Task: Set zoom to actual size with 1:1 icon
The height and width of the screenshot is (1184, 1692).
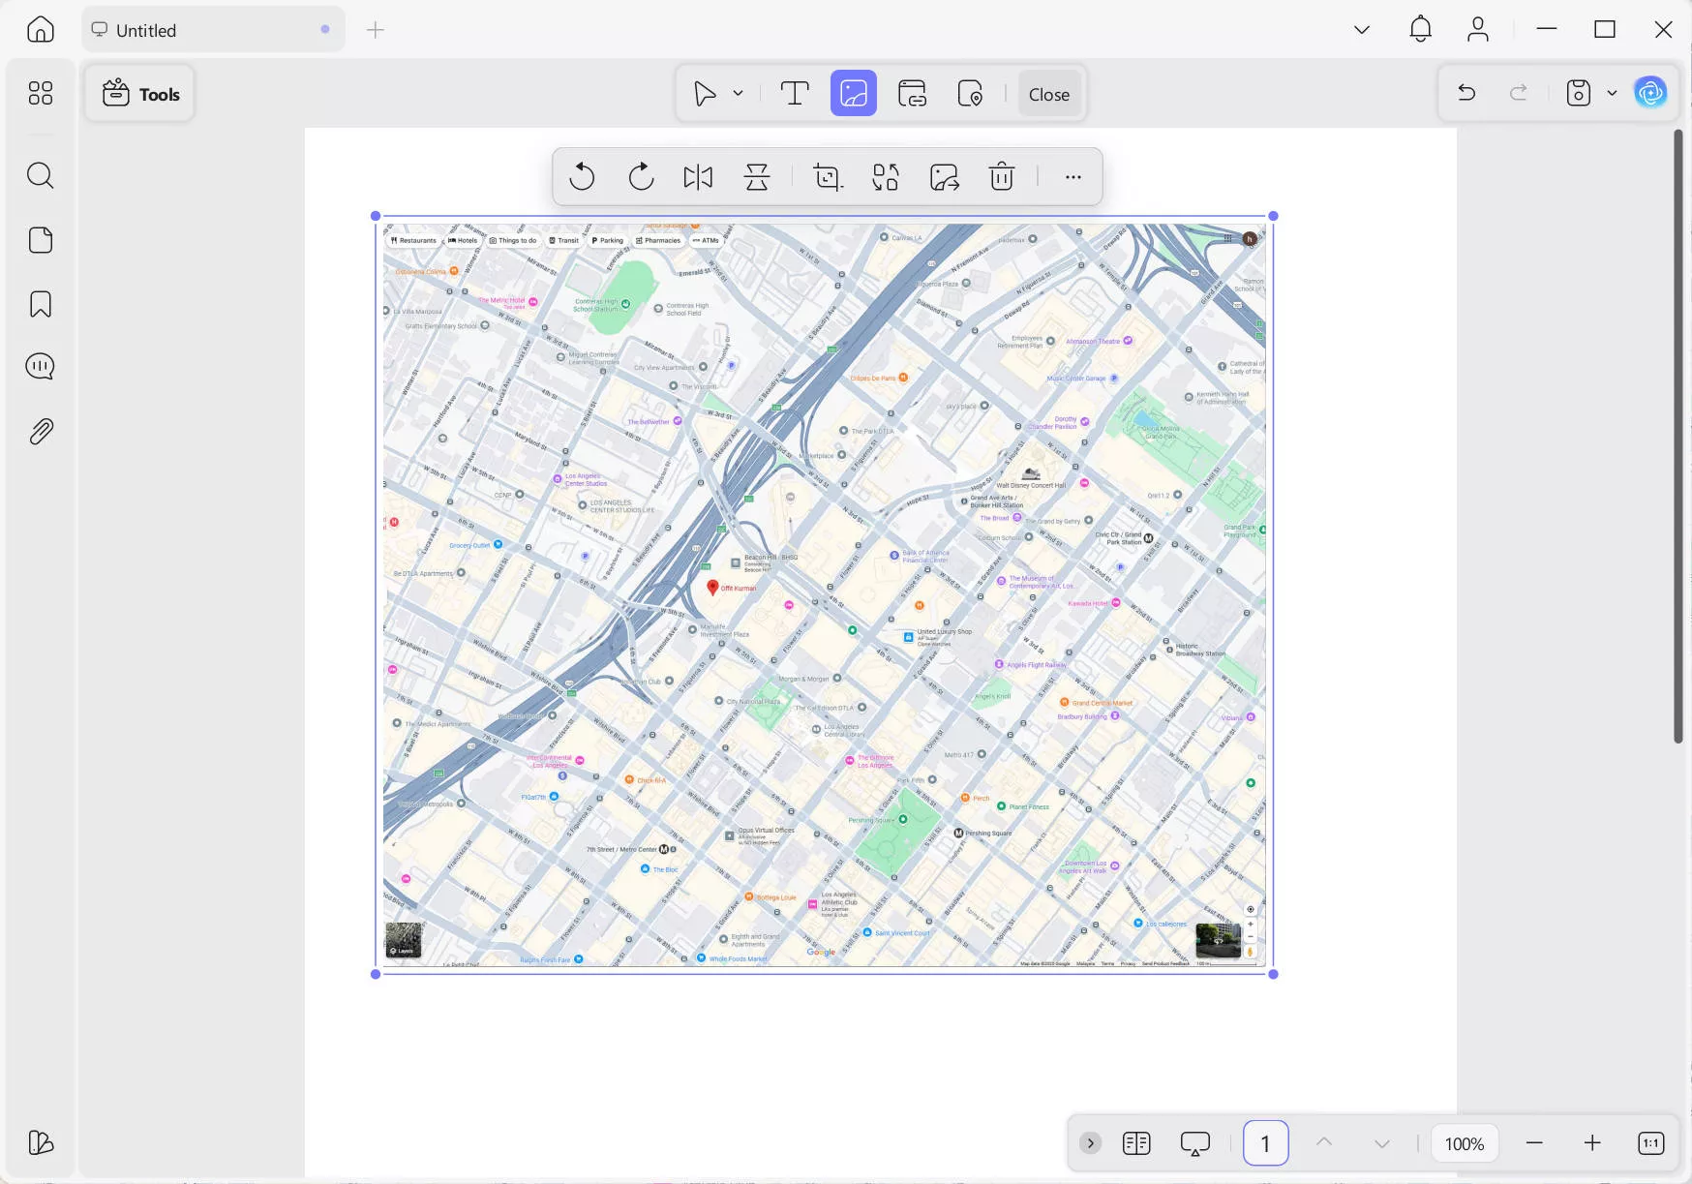Action: pyautogui.click(x=1650, y=1143)
